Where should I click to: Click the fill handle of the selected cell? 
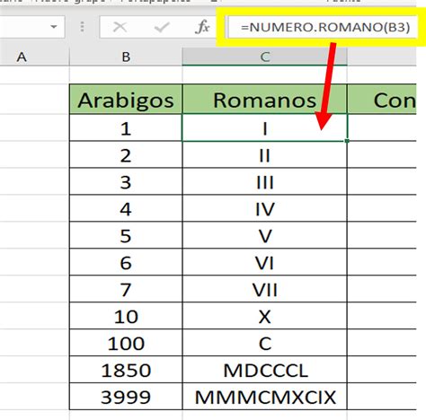pyautogui.click(x=347, y=141)
